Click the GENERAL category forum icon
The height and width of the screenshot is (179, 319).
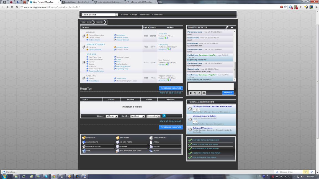pyautogui.click(x=84, y=36)
